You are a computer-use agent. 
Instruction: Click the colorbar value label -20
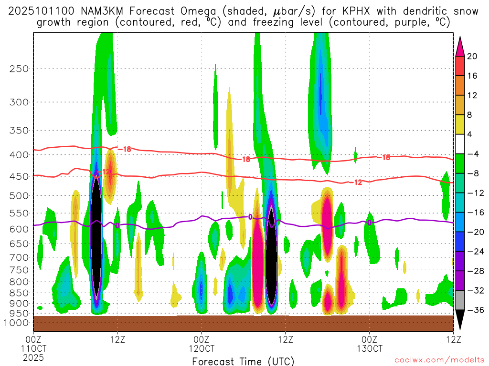[475, 232]
